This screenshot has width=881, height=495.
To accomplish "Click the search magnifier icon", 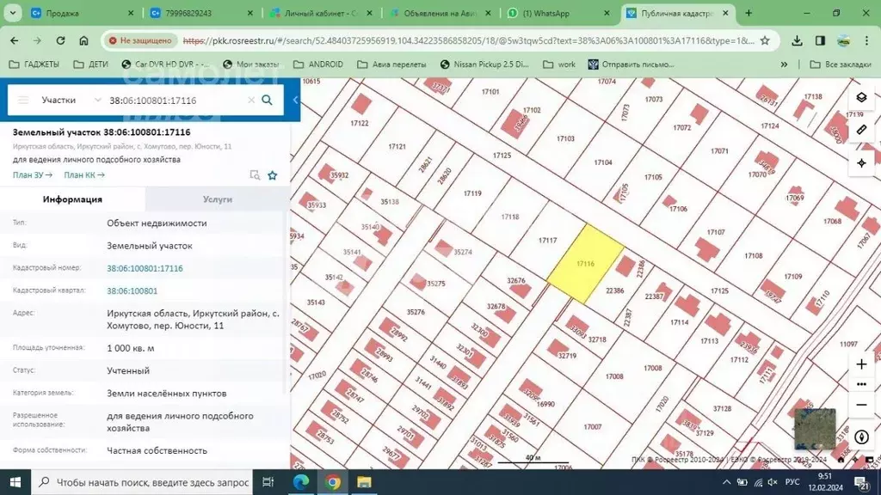I will (267, 100).
